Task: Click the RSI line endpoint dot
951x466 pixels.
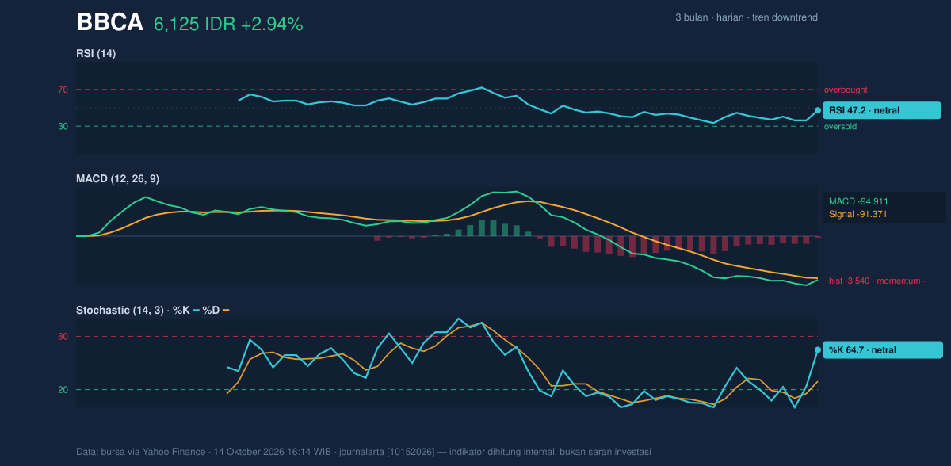Action: click(x=818, y=110)
